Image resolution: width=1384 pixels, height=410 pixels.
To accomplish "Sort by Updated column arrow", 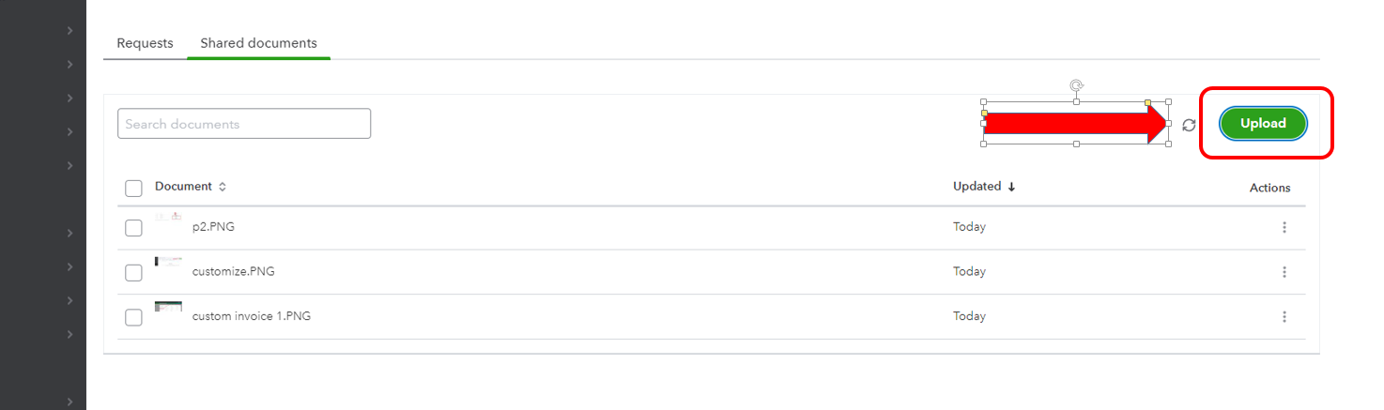I will point(1011,187).
